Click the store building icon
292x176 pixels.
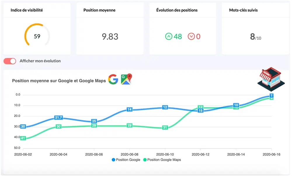271,77
